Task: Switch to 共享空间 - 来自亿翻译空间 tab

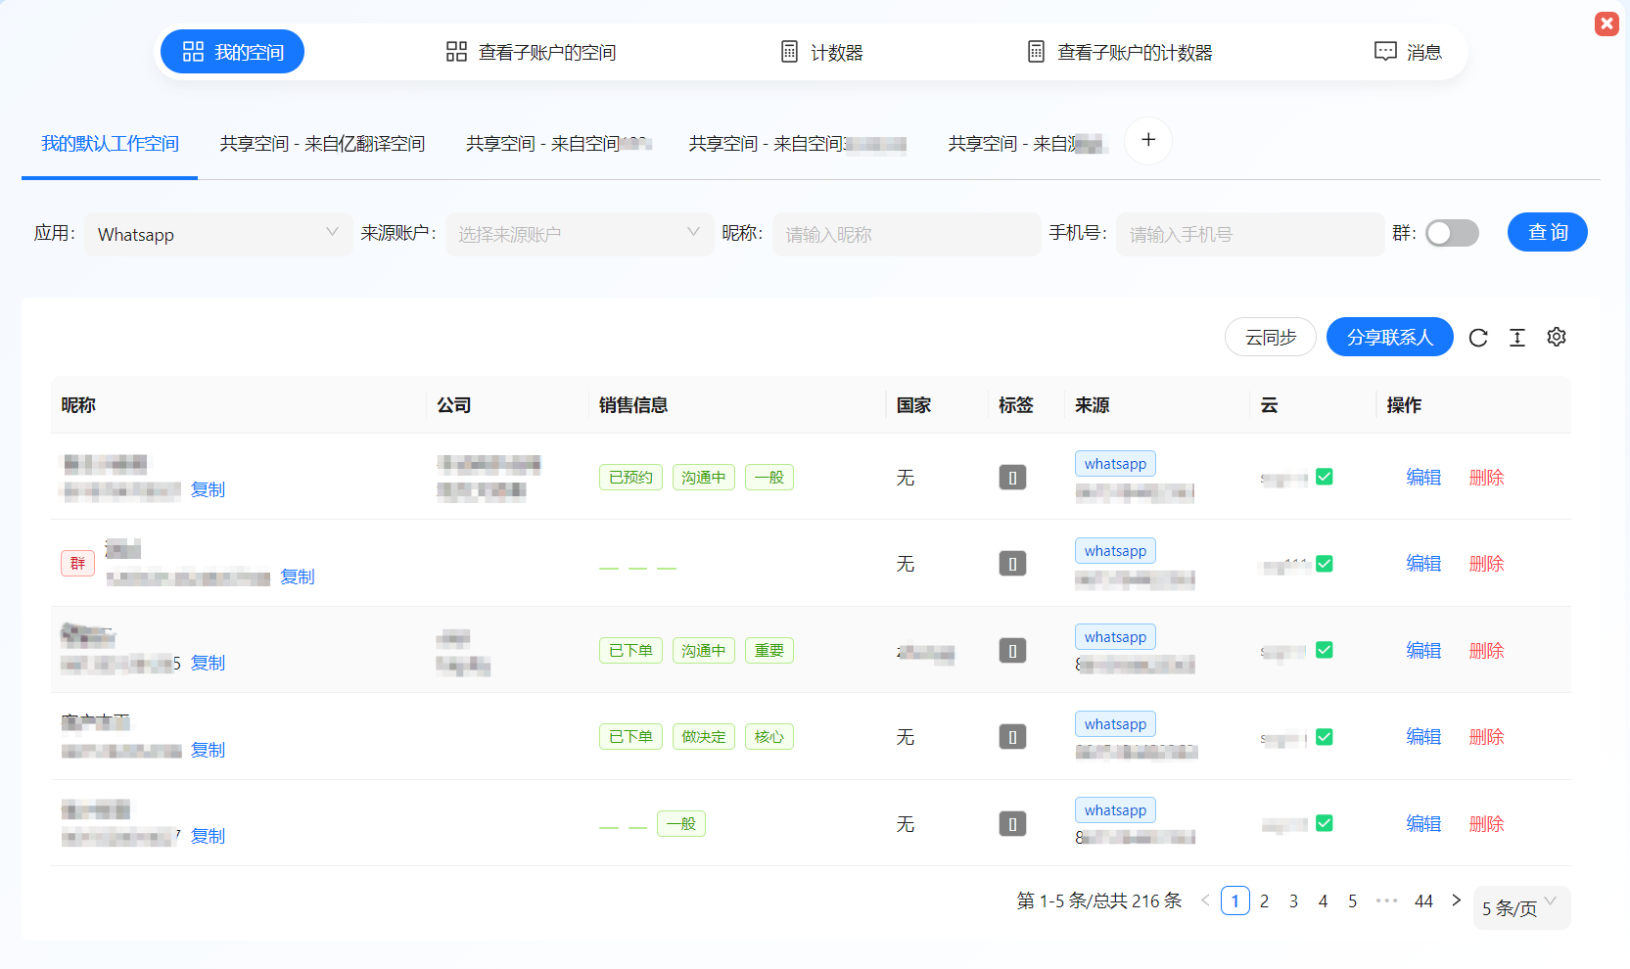Action: click(x=323, y=143)
